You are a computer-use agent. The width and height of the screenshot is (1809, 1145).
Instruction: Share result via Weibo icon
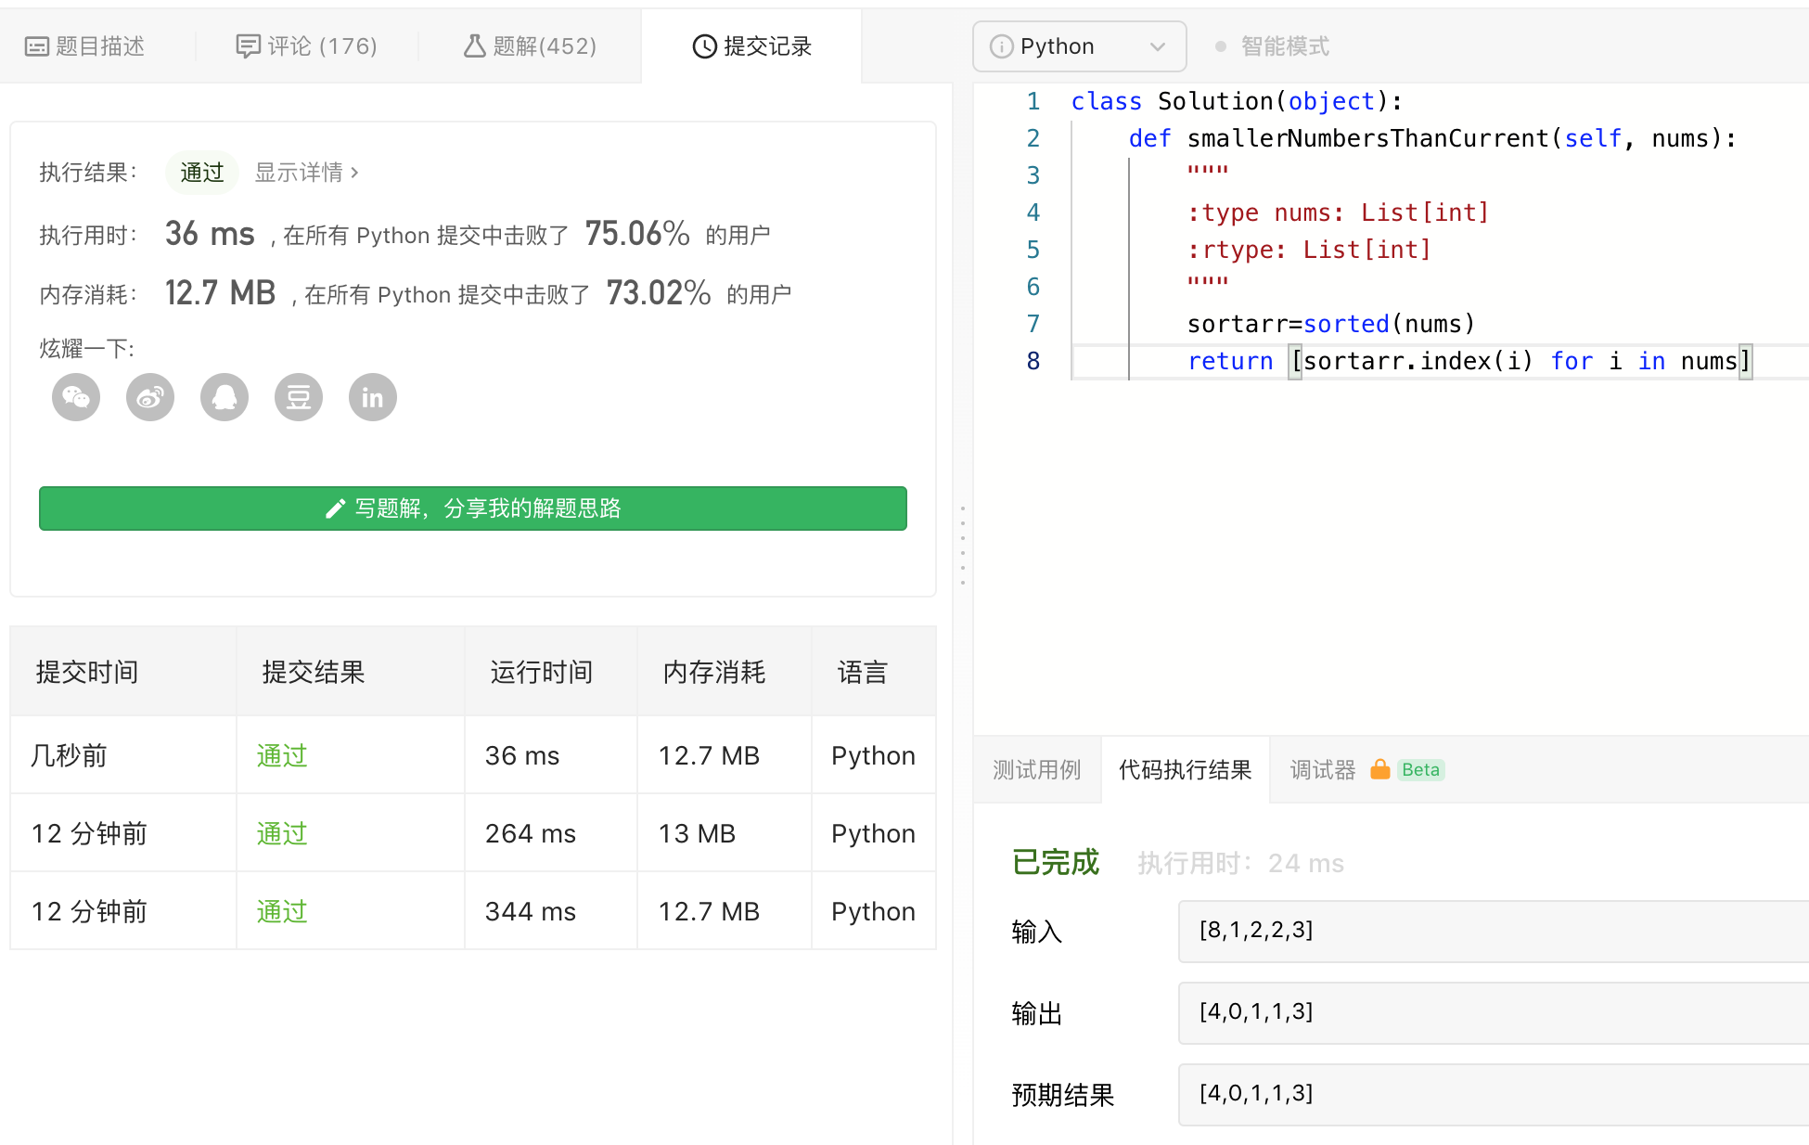[150, 398]
